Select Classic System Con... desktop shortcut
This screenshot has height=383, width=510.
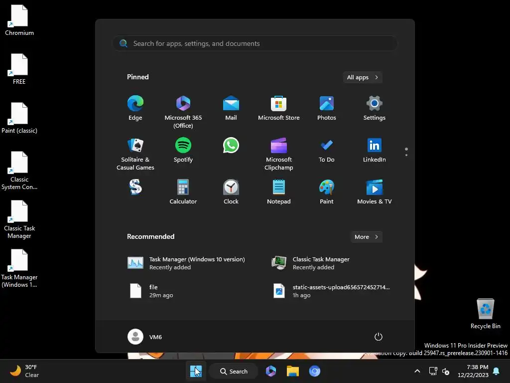click(19, 171)
